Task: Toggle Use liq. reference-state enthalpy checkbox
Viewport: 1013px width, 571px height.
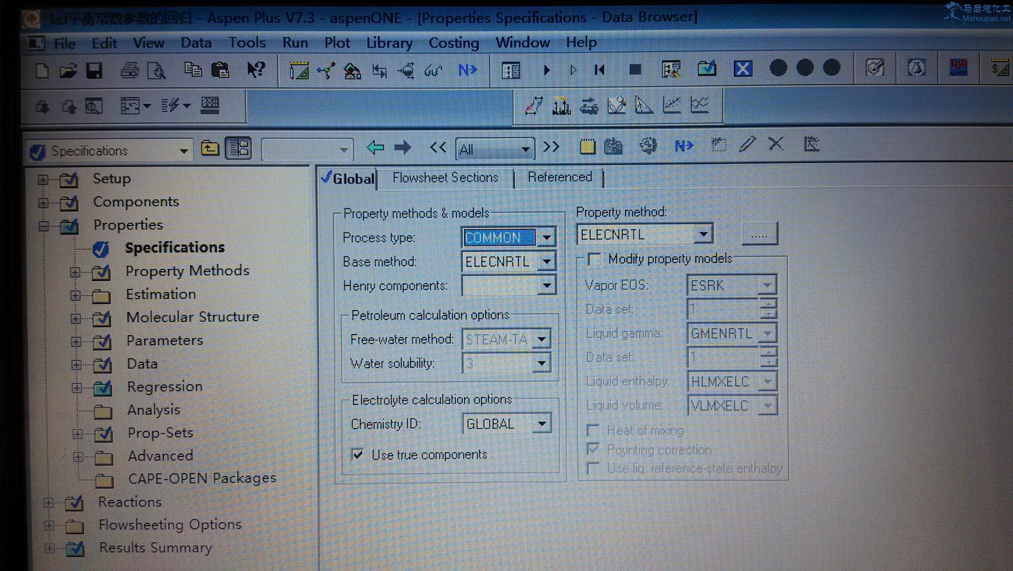Action: pos(592,468)
